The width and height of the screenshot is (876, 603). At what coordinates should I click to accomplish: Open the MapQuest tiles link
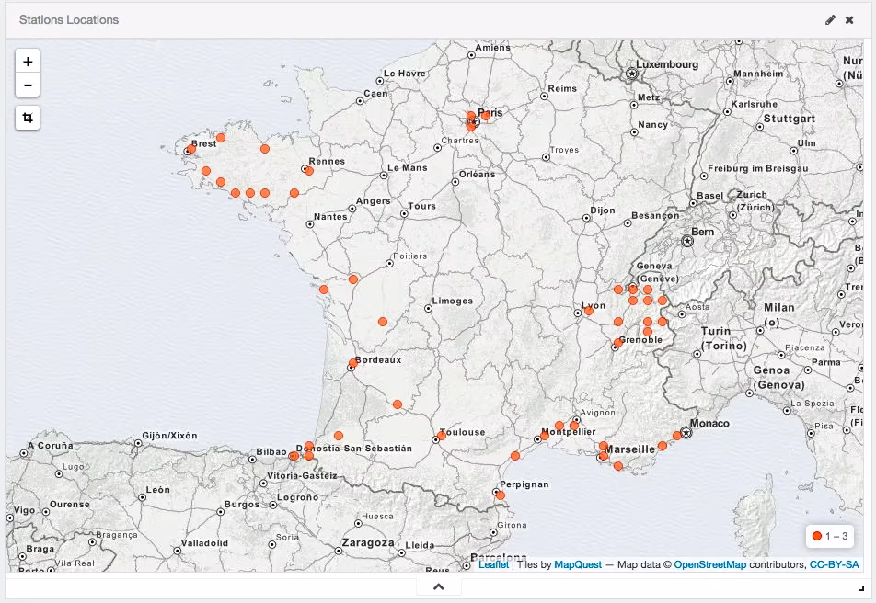coord(578,566)
